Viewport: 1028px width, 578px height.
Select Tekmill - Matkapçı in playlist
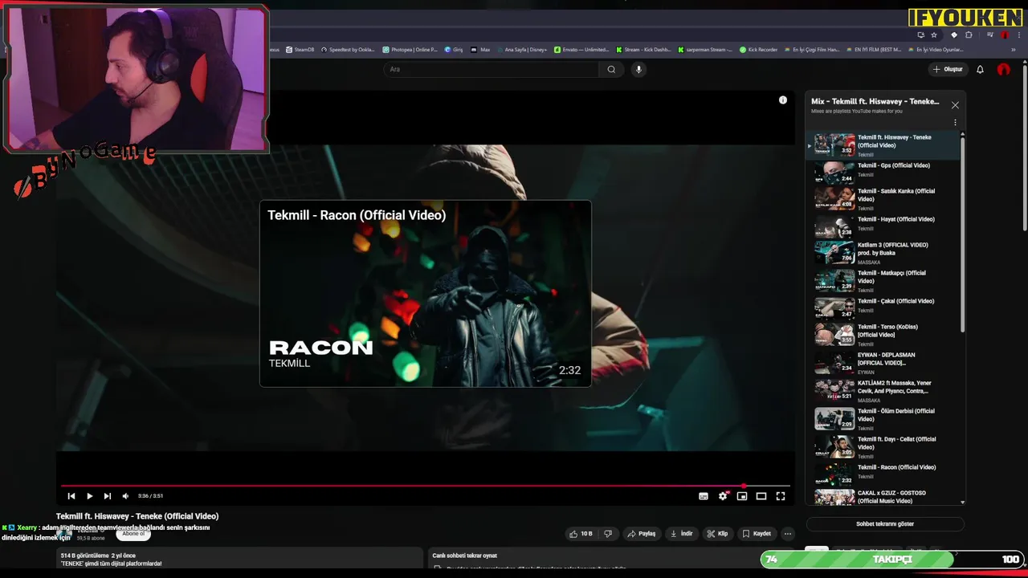point(883,282)
